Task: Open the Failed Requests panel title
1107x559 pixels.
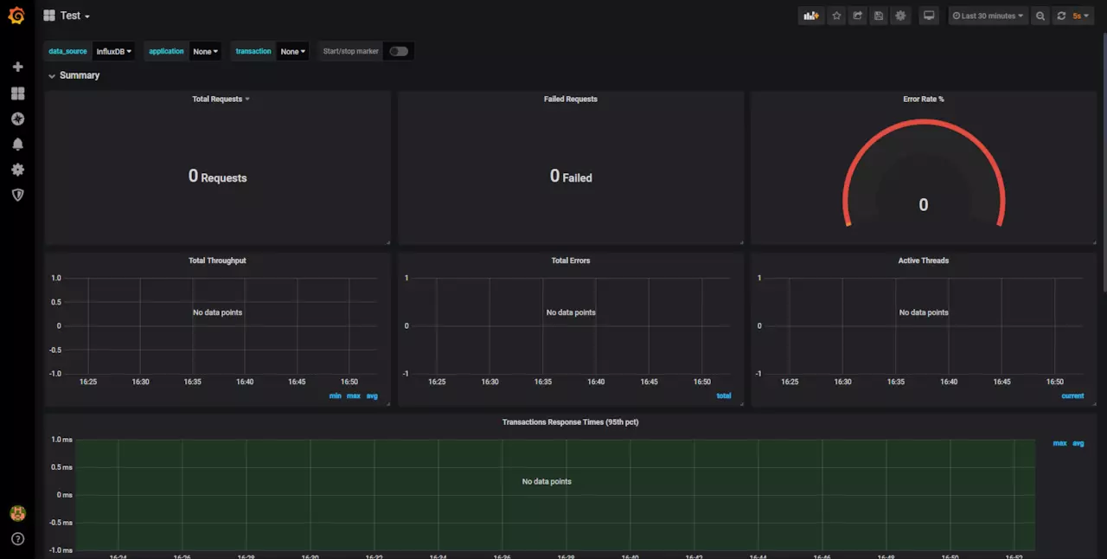Action: (x=571, y=99)
